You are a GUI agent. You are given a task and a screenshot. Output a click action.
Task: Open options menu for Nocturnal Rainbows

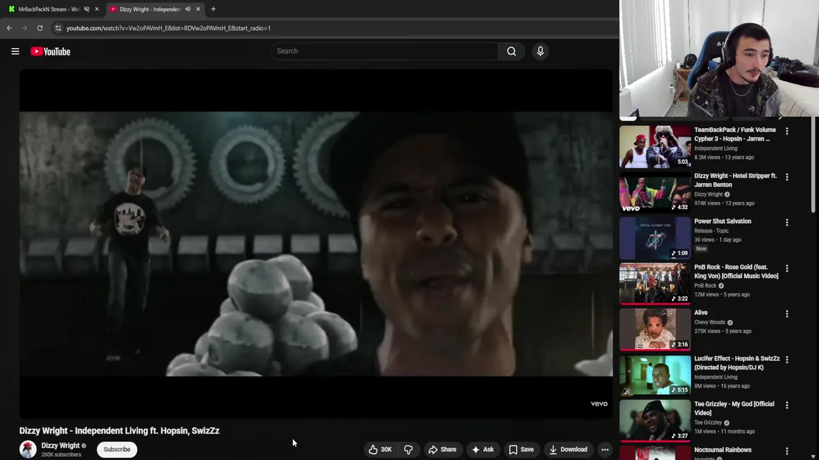pyautogui.click(x=787, y=451)
